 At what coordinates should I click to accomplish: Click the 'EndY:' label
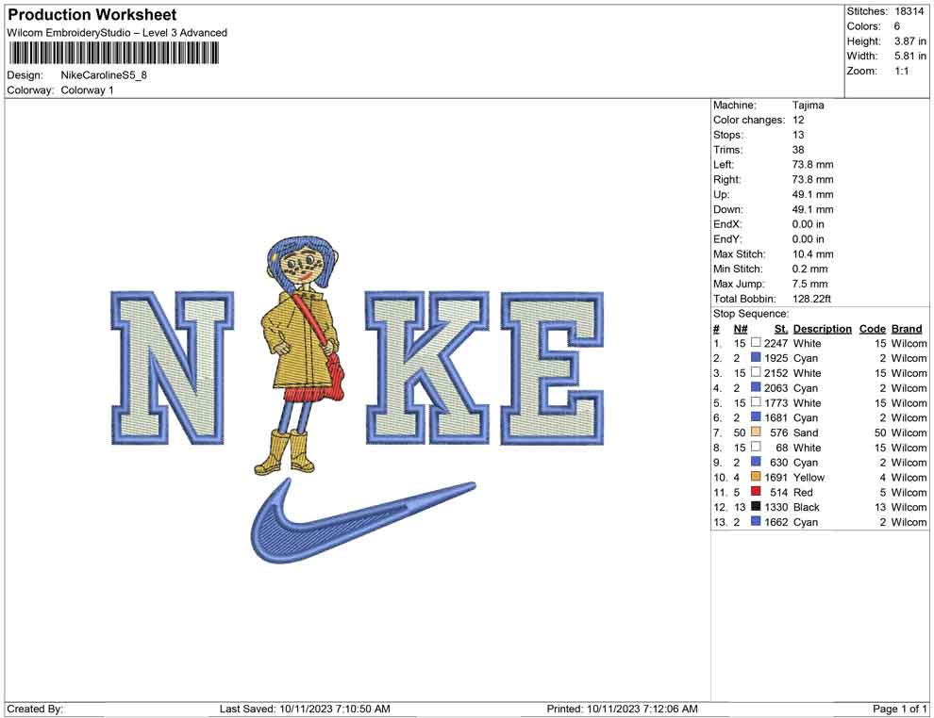(x=727, y=238)
